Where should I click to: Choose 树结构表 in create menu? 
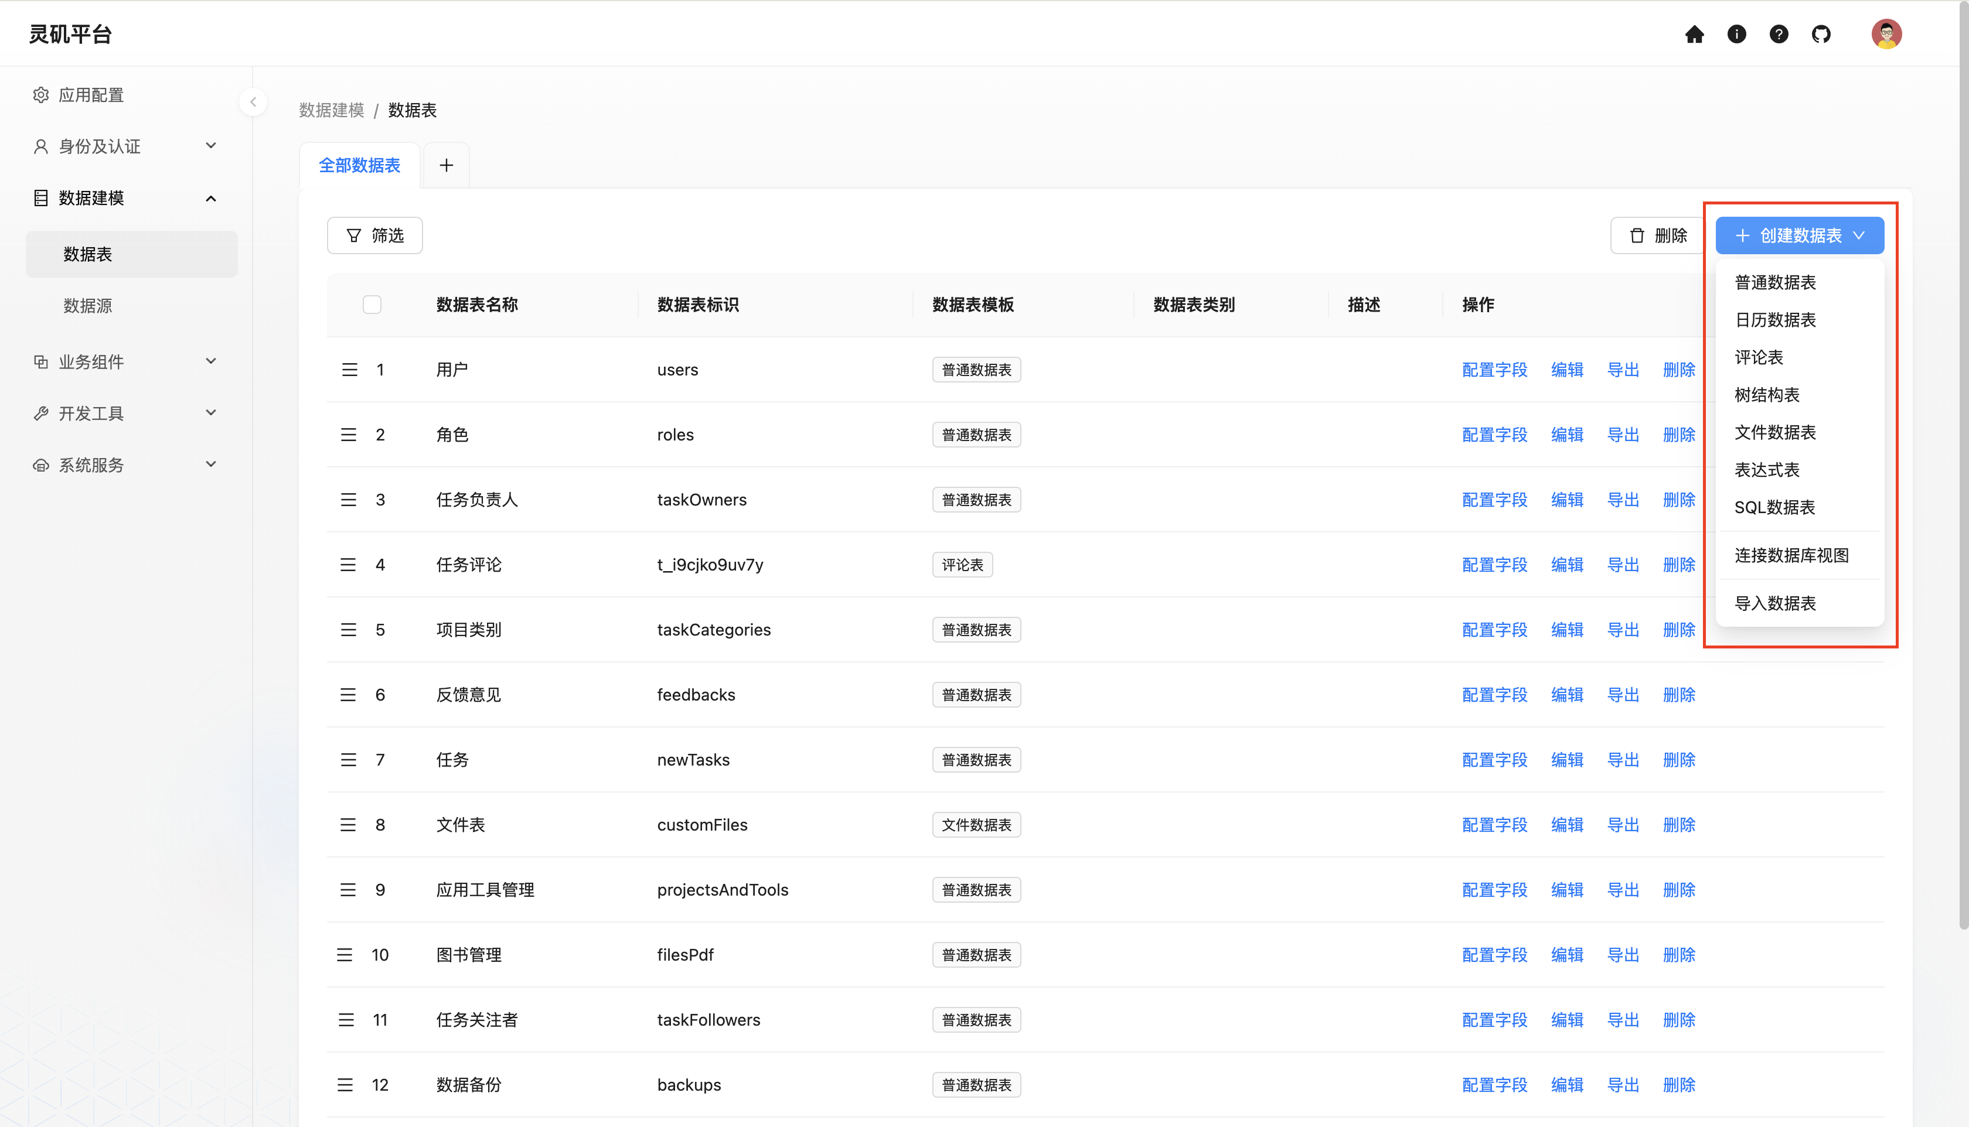pyautogui.click(x=1766, y=395)
